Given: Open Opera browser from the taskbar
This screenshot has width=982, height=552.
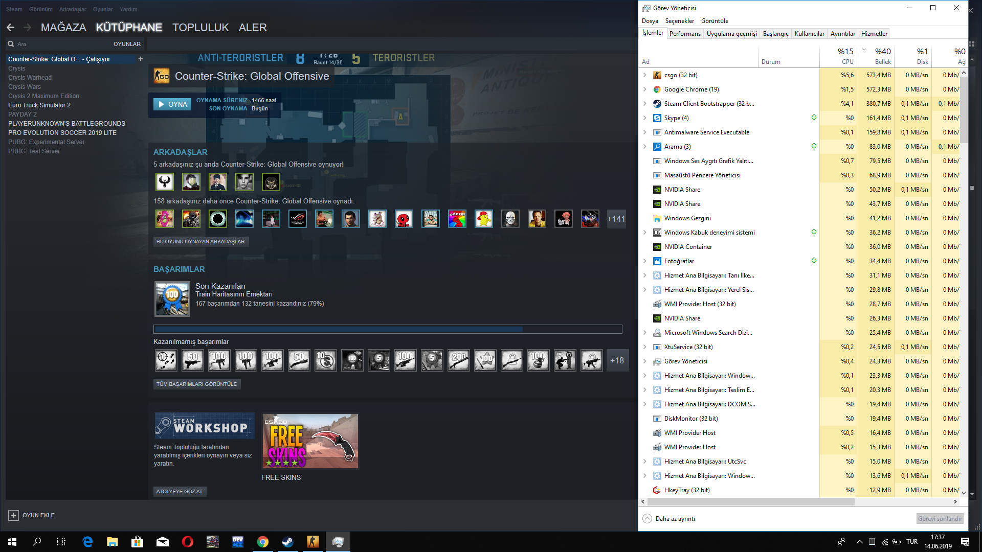Looking at the screenshot, I should tap(188, 542).
